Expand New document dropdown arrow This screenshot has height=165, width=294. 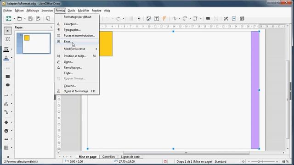tap(14, 18)
